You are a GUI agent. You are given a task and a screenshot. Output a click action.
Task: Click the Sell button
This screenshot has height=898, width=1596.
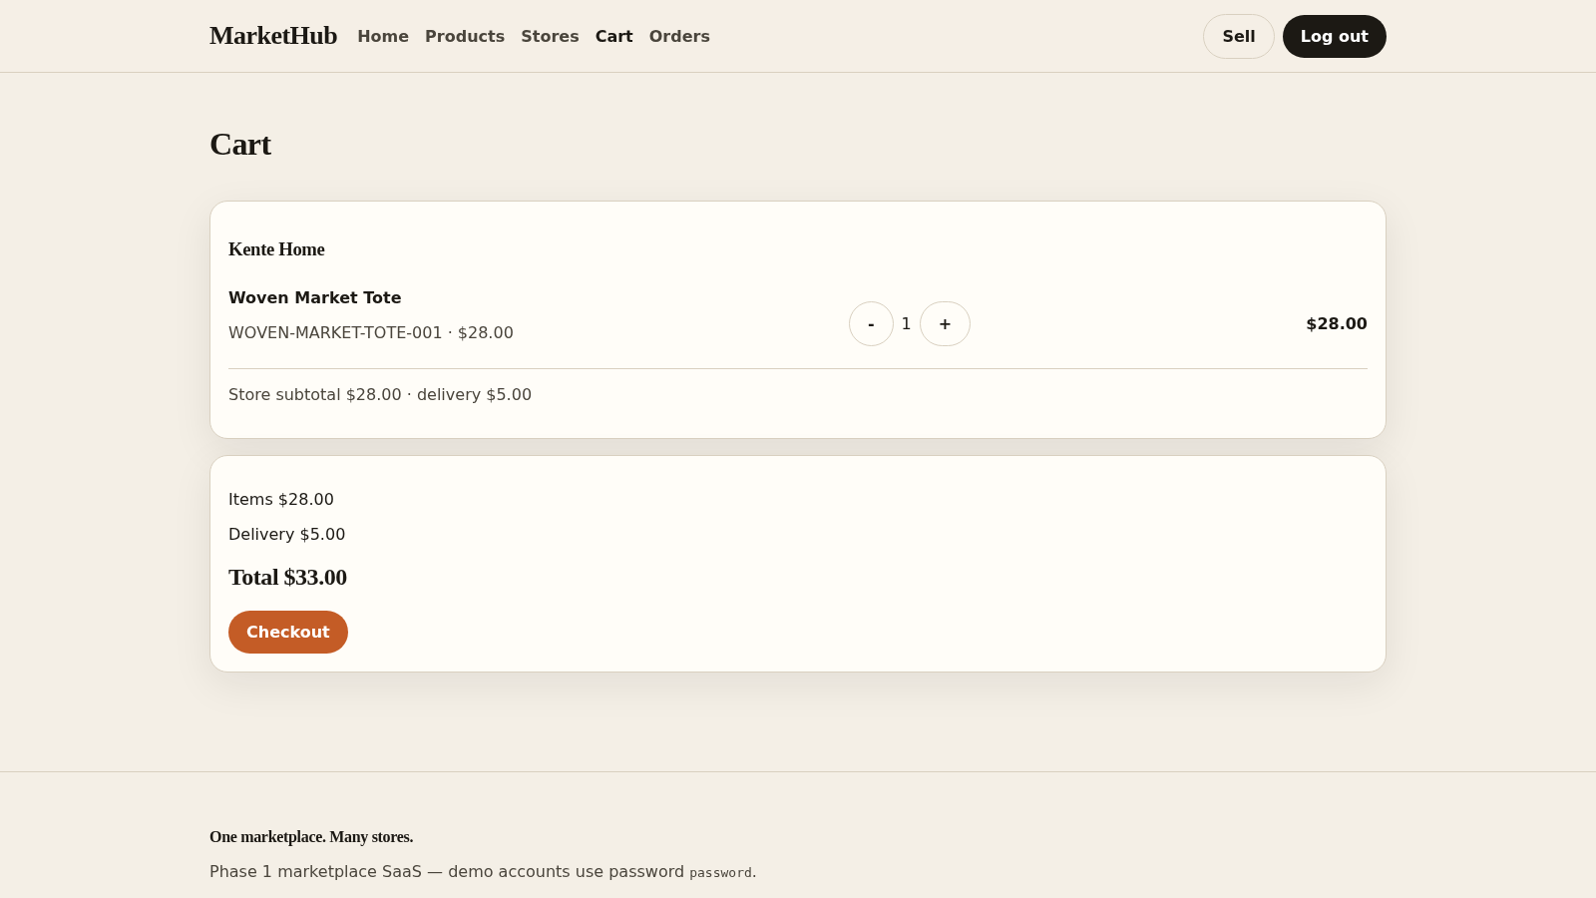tap(1239, 36)
